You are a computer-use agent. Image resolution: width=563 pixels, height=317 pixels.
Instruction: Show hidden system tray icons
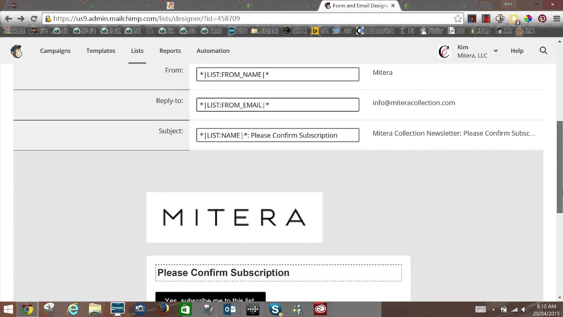[x=493, y=310]
